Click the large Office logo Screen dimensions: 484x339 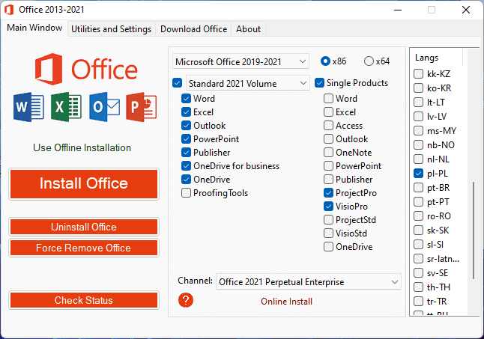pyautogui.click(x=86, y=70)
